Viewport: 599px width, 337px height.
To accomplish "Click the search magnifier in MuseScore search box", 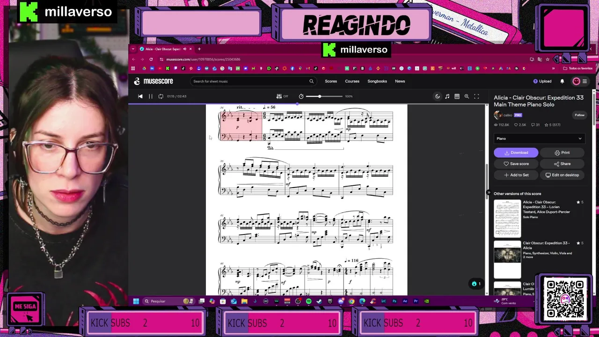I will (311, 81).
